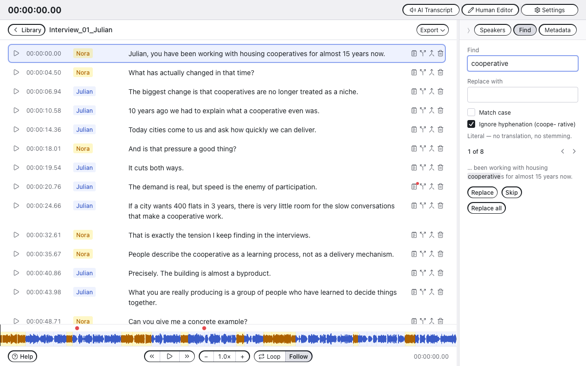Skip forward in the audio player
Image resolution: width=586 pixels, height=366 pixels.
(x=187, y=356)
